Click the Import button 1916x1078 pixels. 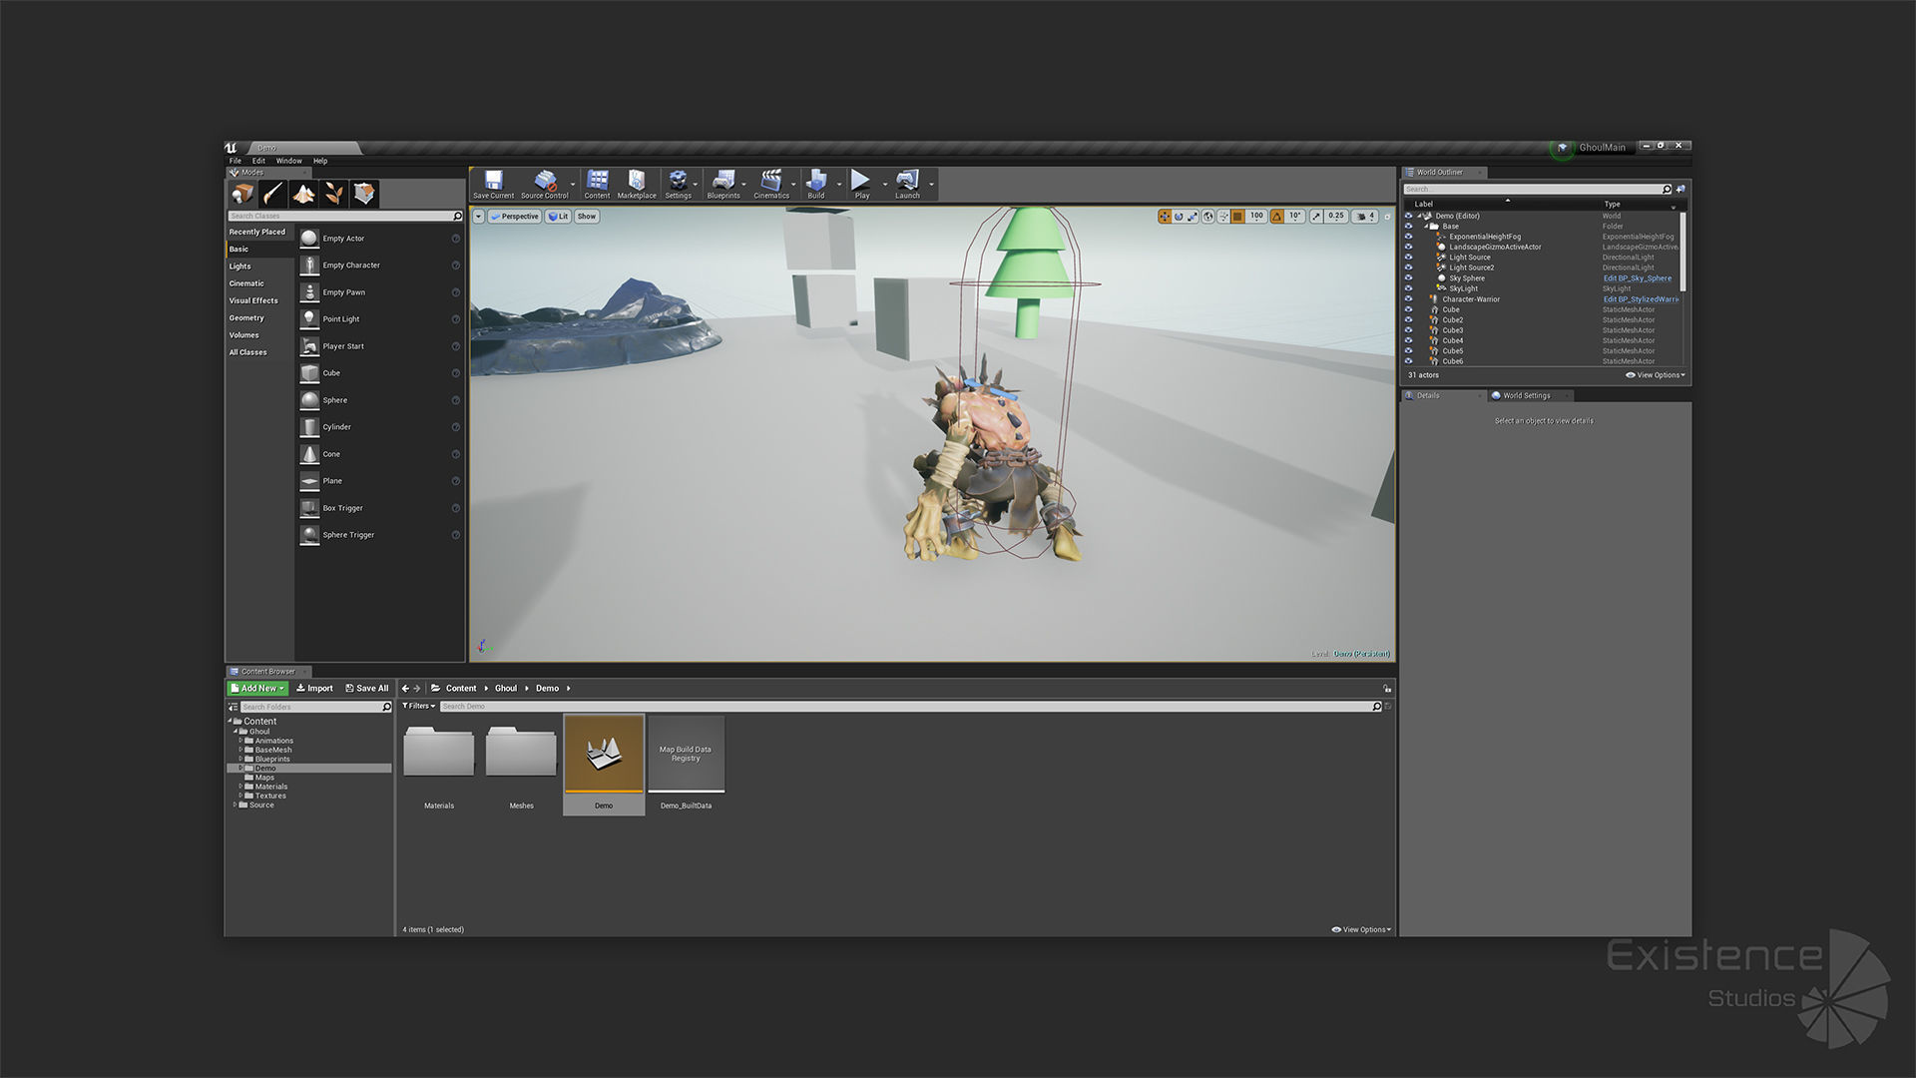(x=315, y=689)
